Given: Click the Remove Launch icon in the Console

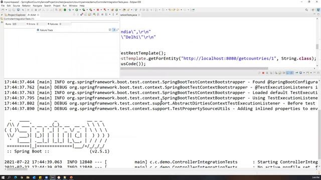Looking at the screenshot, I should tap(267, 73).
